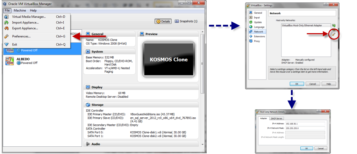Image resolution: width=357 pixels, height=154 pixels.
Task: Select Extensions category in Settings dialog
Action: click(x=257, y=36)
